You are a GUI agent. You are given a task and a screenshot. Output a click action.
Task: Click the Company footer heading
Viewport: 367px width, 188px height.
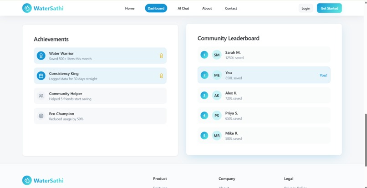coord(227,178)
